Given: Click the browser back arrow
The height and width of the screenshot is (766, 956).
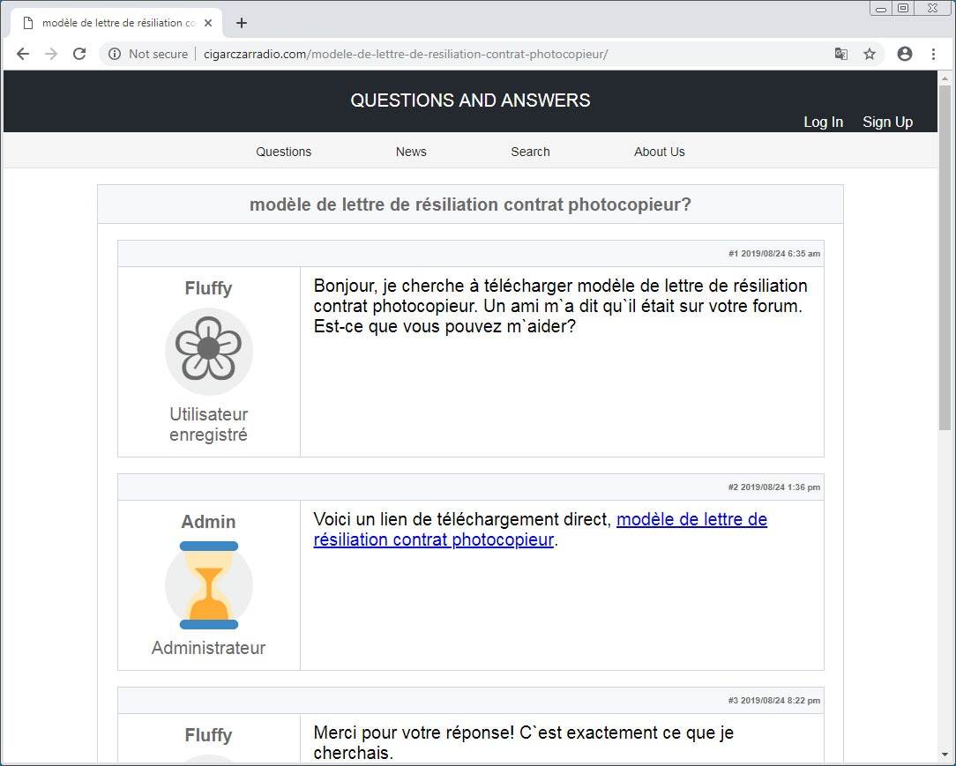Looking at the screenshot, I should [23, 54].
